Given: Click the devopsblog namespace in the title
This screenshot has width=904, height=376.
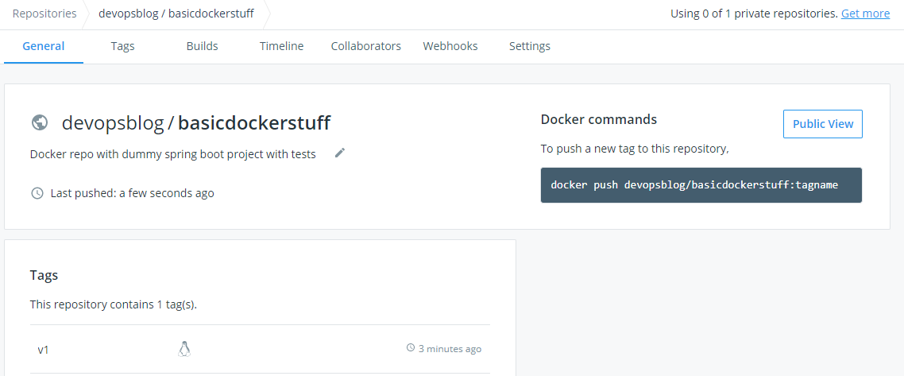Looking at the screenshot, I should [112, 122].
